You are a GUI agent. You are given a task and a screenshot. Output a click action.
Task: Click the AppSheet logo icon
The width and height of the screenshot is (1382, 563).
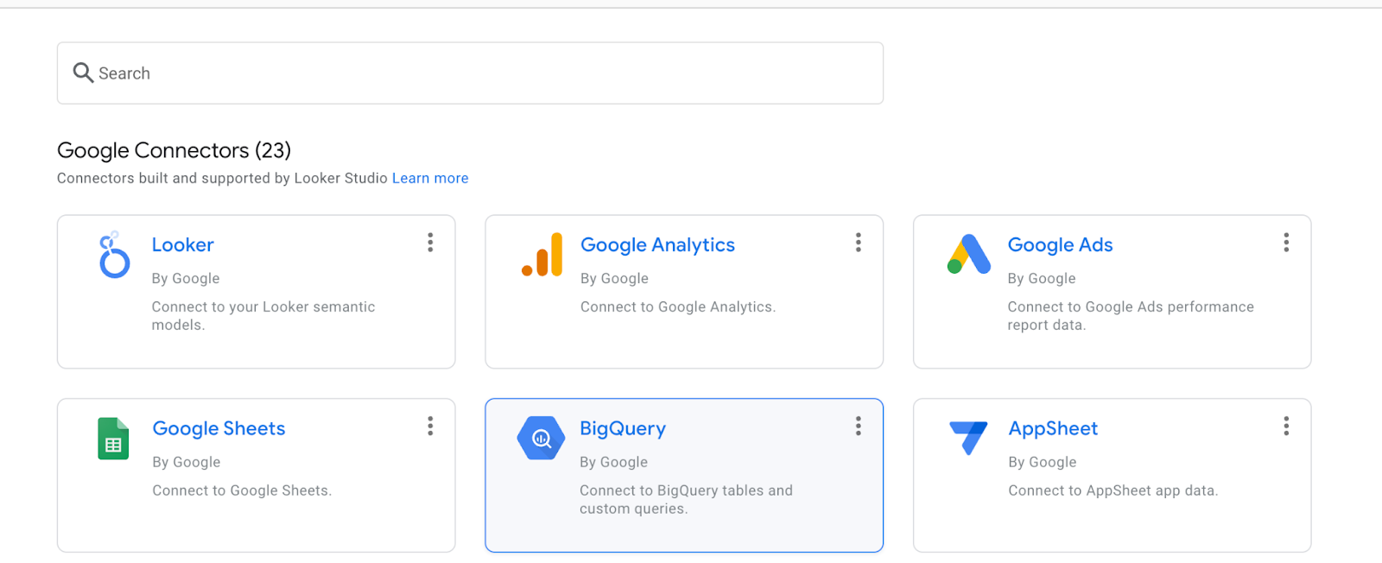coord(968,437)
